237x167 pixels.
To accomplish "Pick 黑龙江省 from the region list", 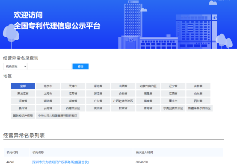I will tap(23, 94).
